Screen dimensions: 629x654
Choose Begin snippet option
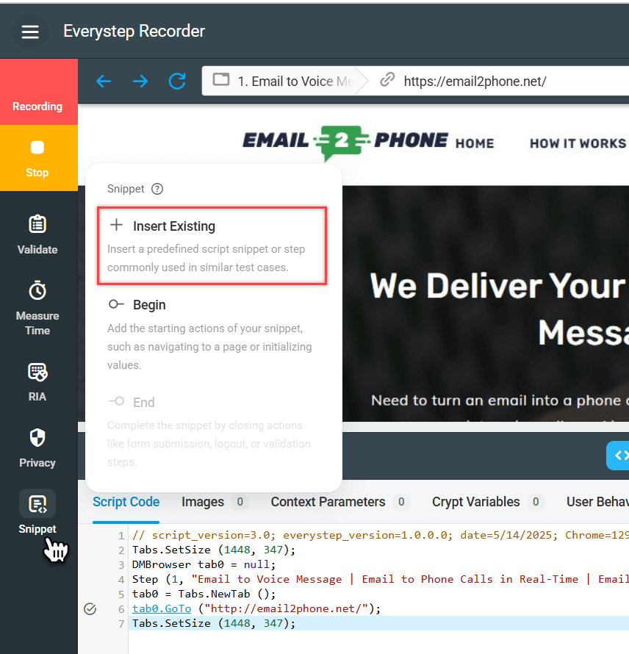[212, 334]
